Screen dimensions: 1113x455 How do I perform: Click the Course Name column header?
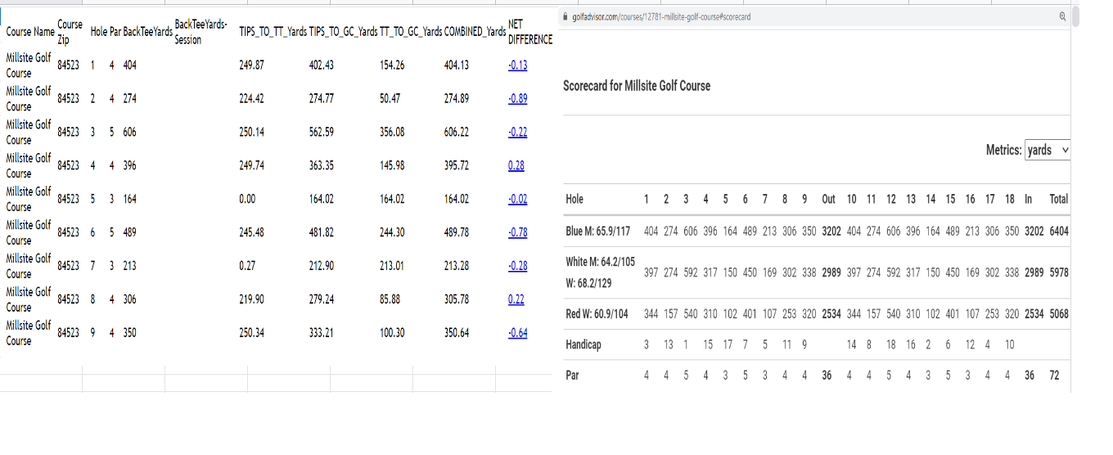(x=30, y=32)
